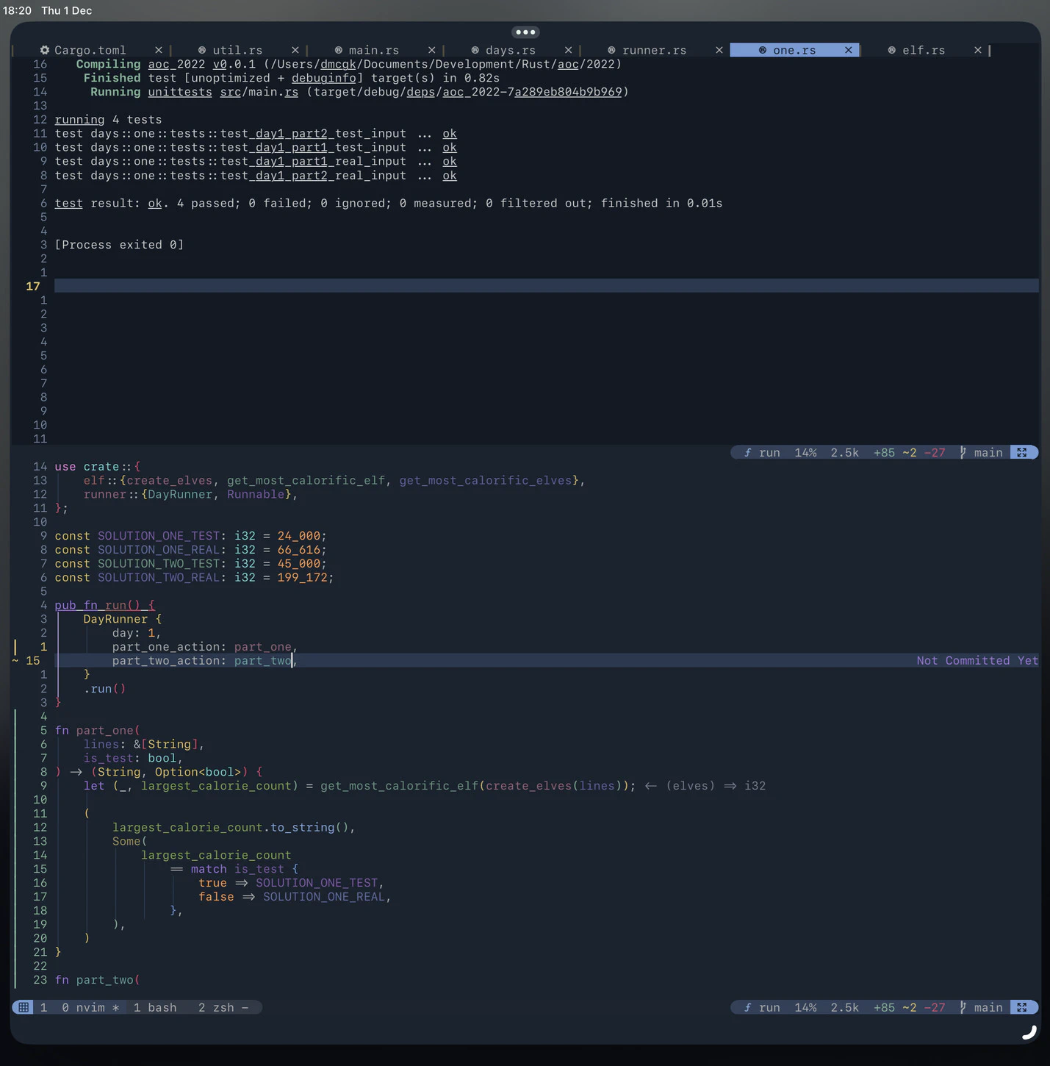Screen dimensions: 1050x1066
Task: Click the expand icon ending the bottom status bar
Action: (x=1022, y=1007)
